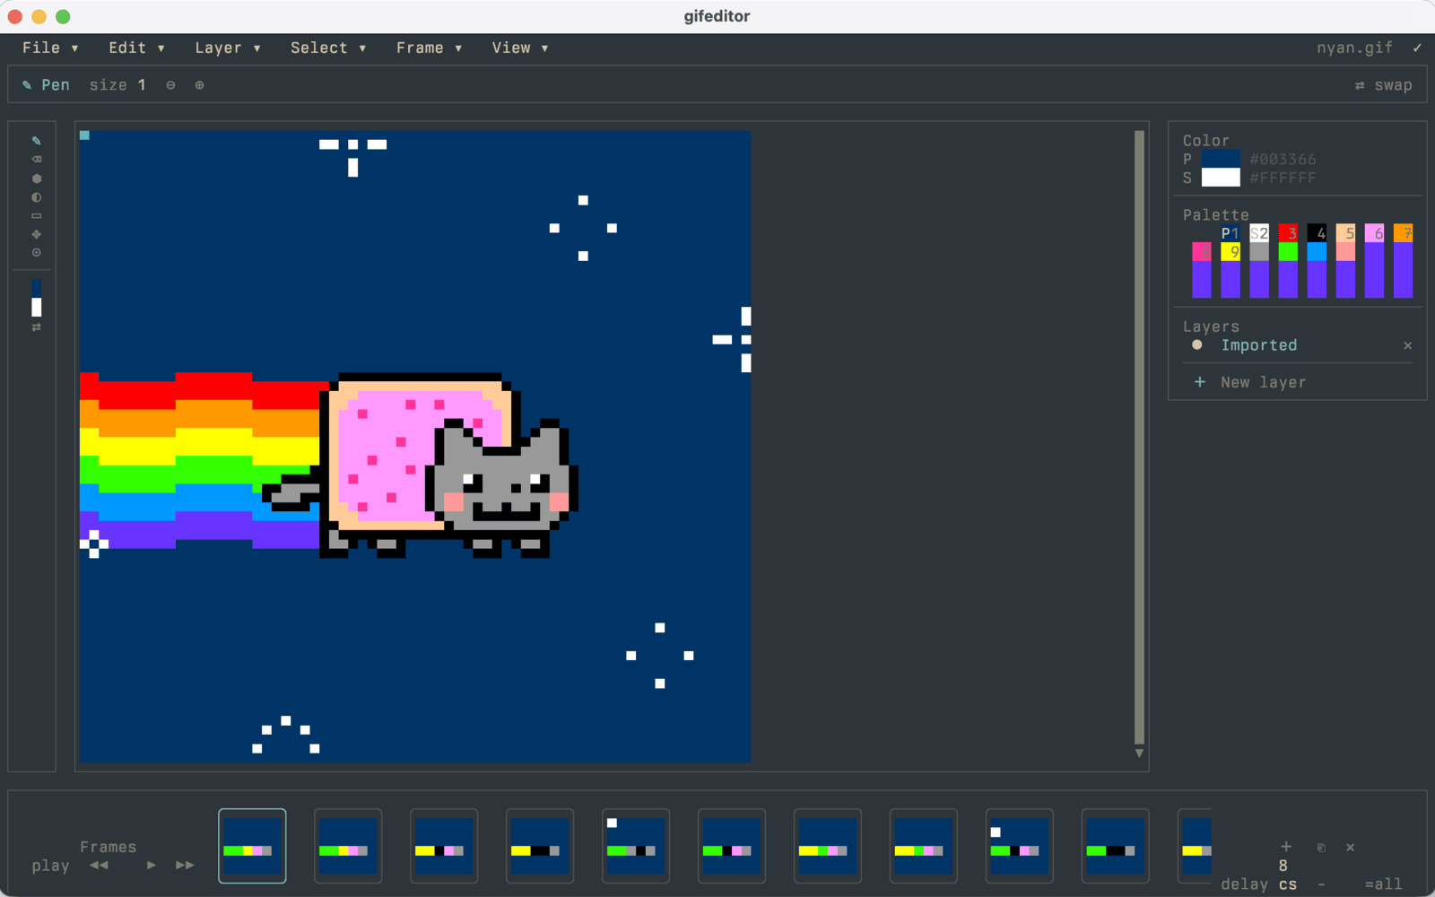The image size is (1435, 897).
Task: Duplicate the current frame
Action: (1321, 847)
